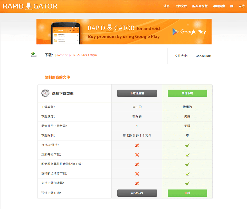
Task: Go to 购买高级版 in navigation
Action: tap(200, 6)
